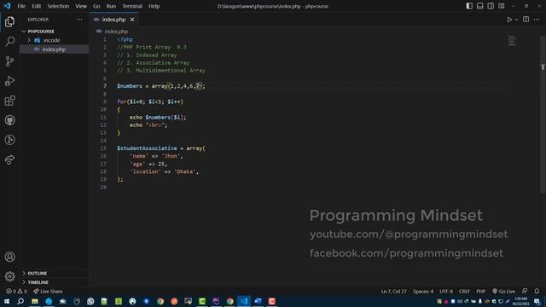This screenshot has width=546, height=307.
Task: Open the Explorer view in activity bar
Action: point(9,21)
